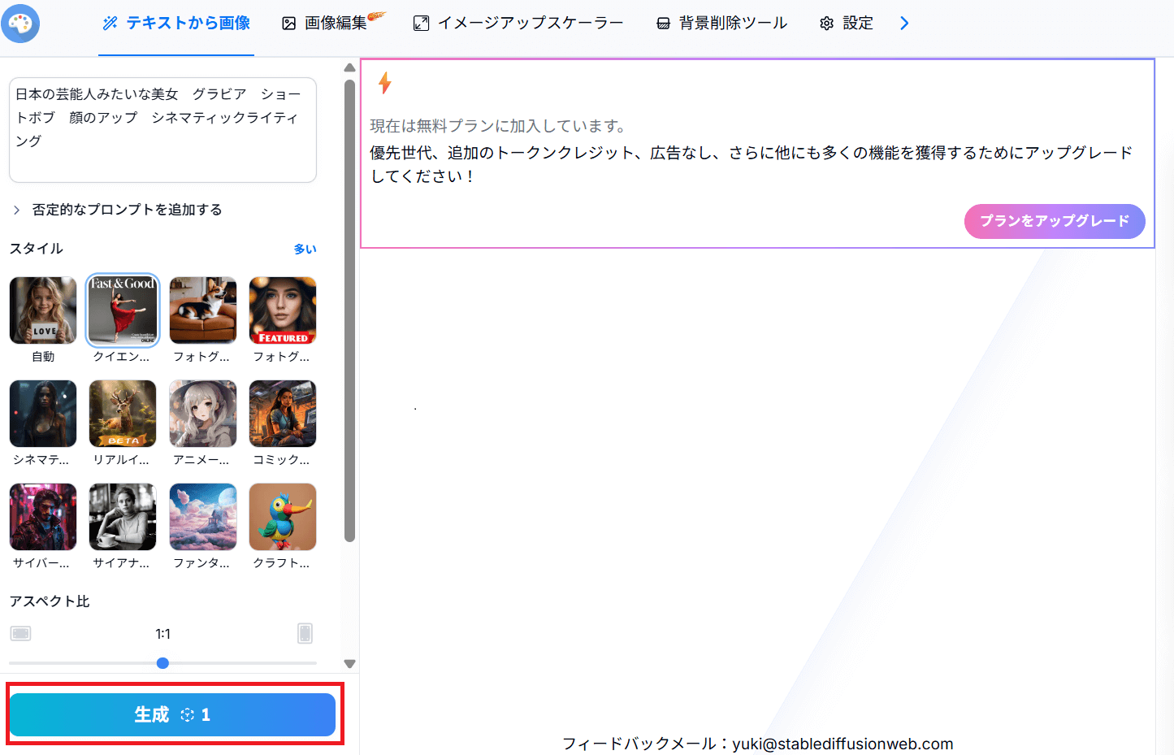Click the portrait aspect ratio icon

tap(305, 633)
